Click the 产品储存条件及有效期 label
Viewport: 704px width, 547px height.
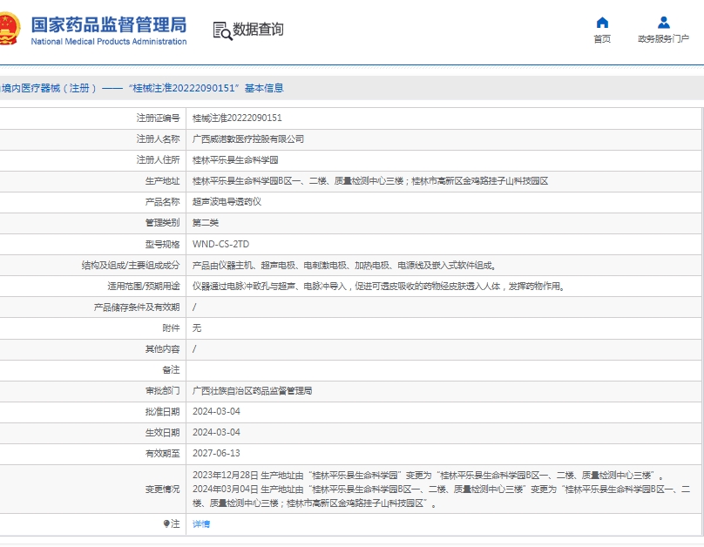[x=137, y=307]
